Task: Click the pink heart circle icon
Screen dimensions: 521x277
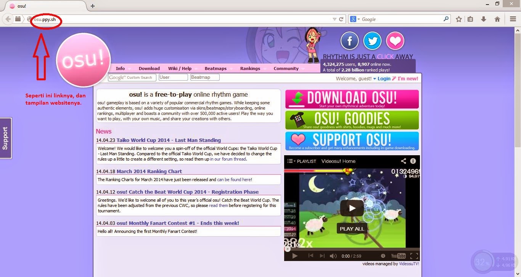Action: (395, 41)
